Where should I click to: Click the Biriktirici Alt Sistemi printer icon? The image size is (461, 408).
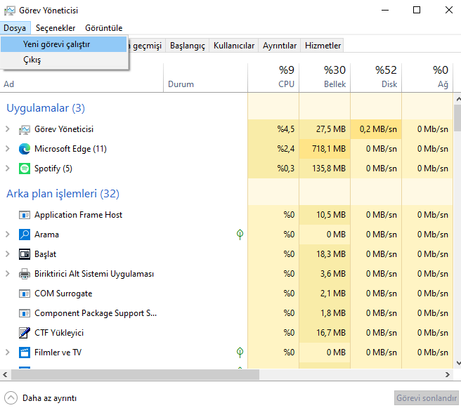[x=25, y=274]
